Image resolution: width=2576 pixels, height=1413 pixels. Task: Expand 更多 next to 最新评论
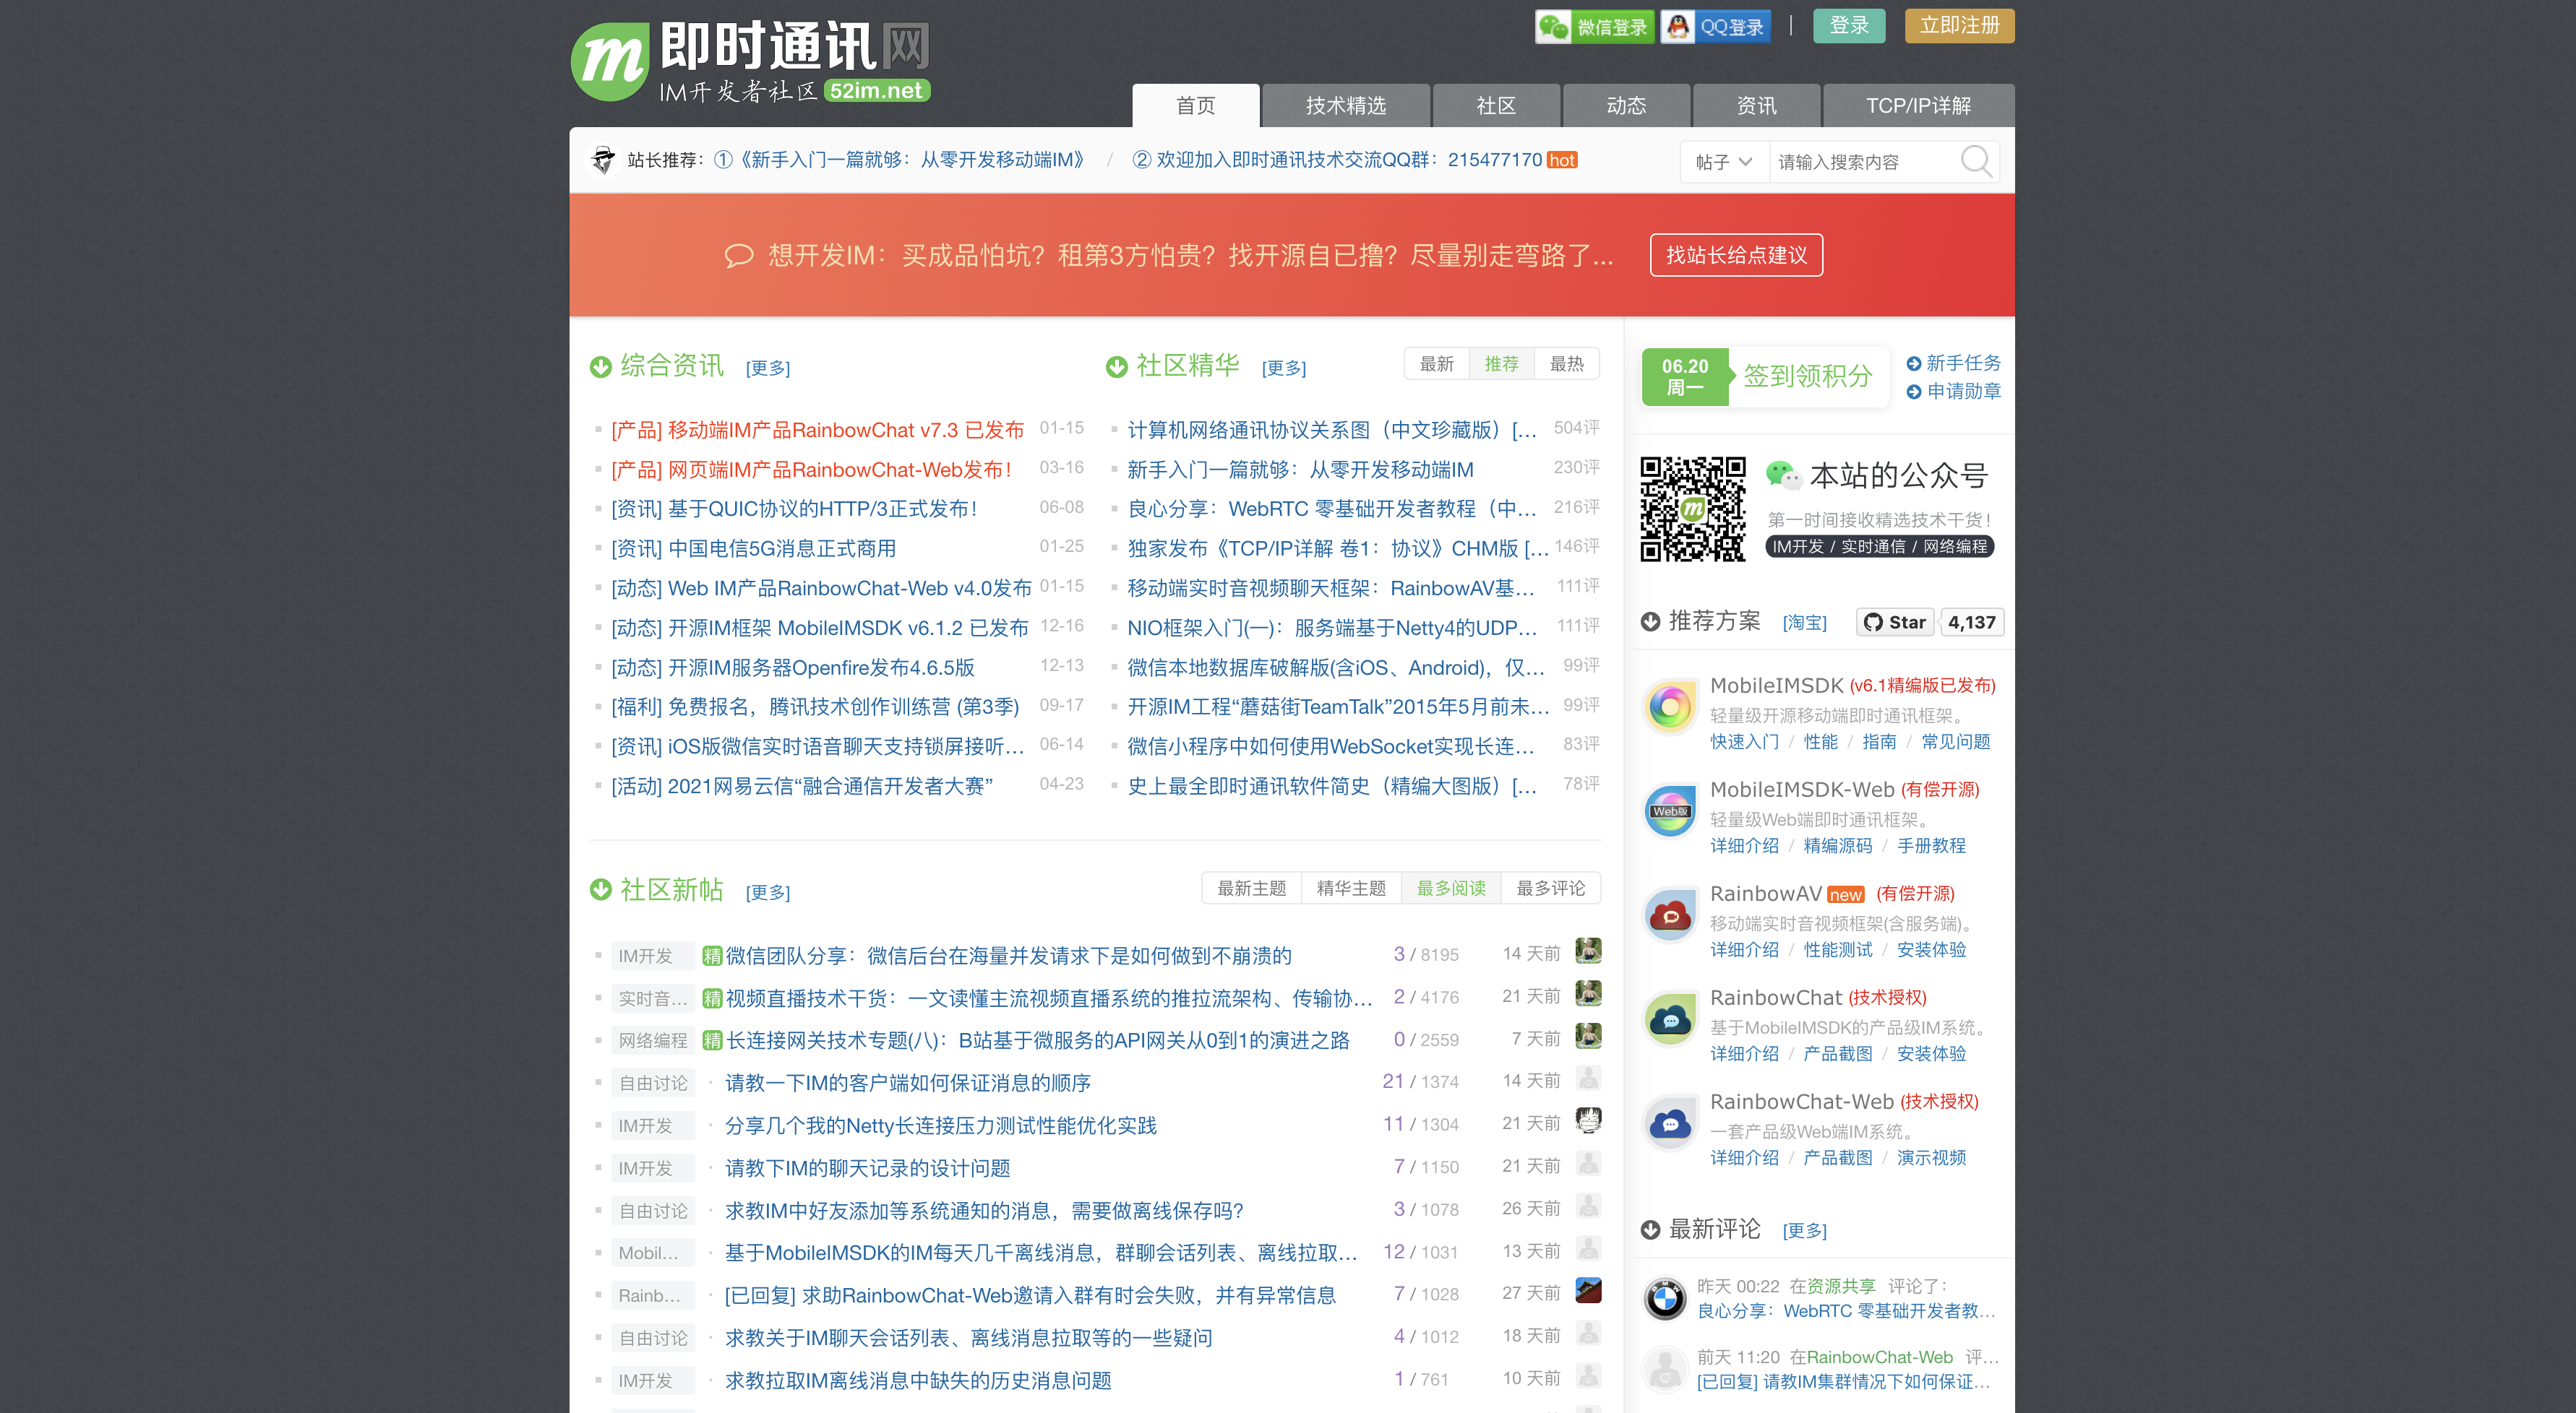[x=1804, y=1231]
